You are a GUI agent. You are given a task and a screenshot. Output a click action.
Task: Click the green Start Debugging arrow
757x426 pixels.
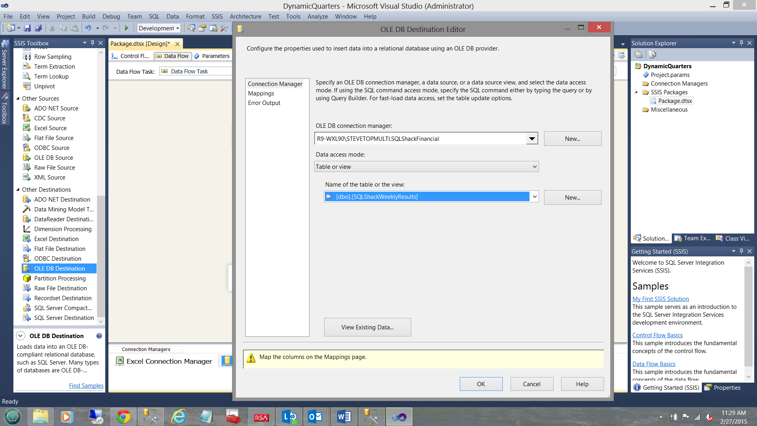tap(127, 28)
